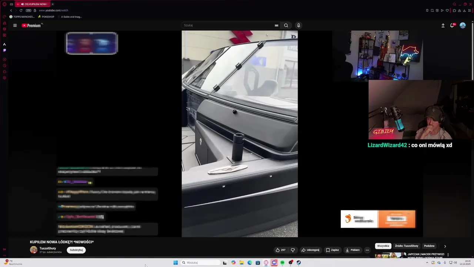Go back with browser back arrow
The image size is (474, 267).
coord(11,10)
